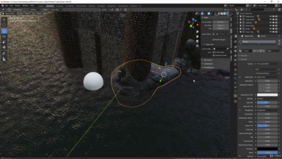This screenshot has height=159, width=282.
Task: Select the 3D Cursor tool
Action: [x=4, y=25]
